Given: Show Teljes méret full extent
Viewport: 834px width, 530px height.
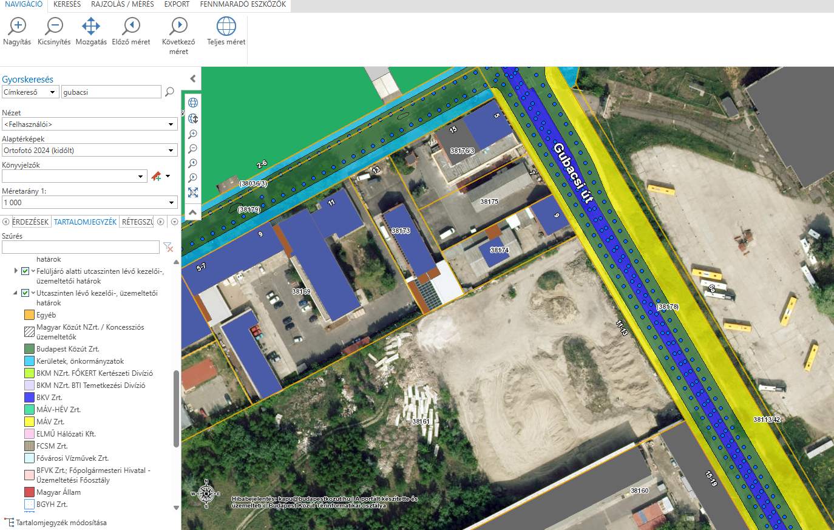Looking at the screenshot, I should [x=226, y=32].
